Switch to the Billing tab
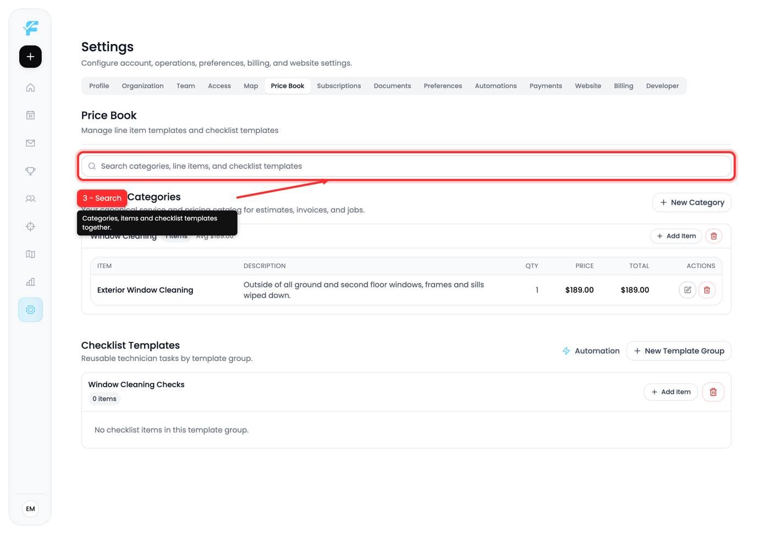The image size is (770, 534). tap(624, 86)
